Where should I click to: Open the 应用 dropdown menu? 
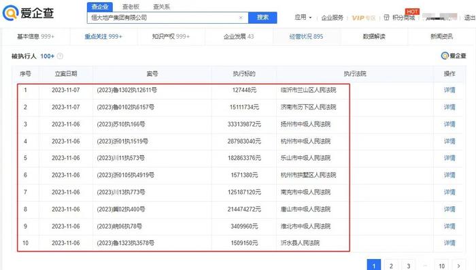pyautogui.click(x=303, y=17)
